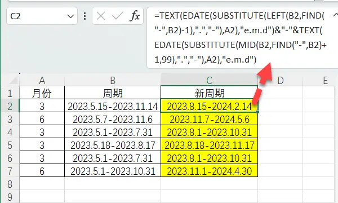Image resolution: width=338 pixels, height=203 pixels.
Task: Click the formula bar vertical dots handle
Action: pos(85,16)
